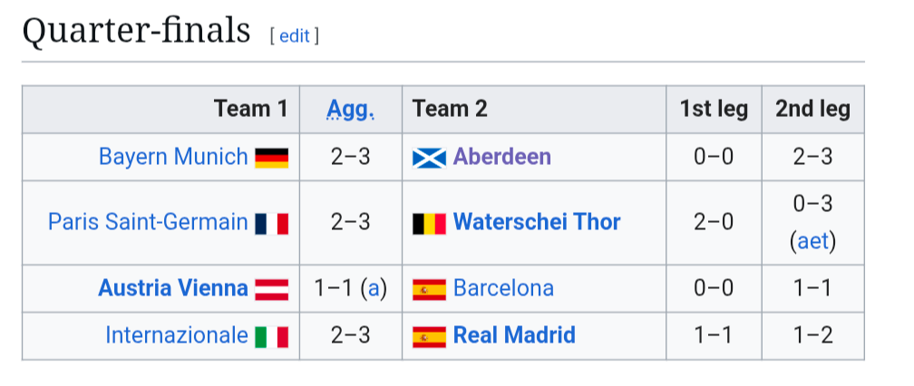
Task: Open the aet link in 2nd leg
Action: click(812, 242)
